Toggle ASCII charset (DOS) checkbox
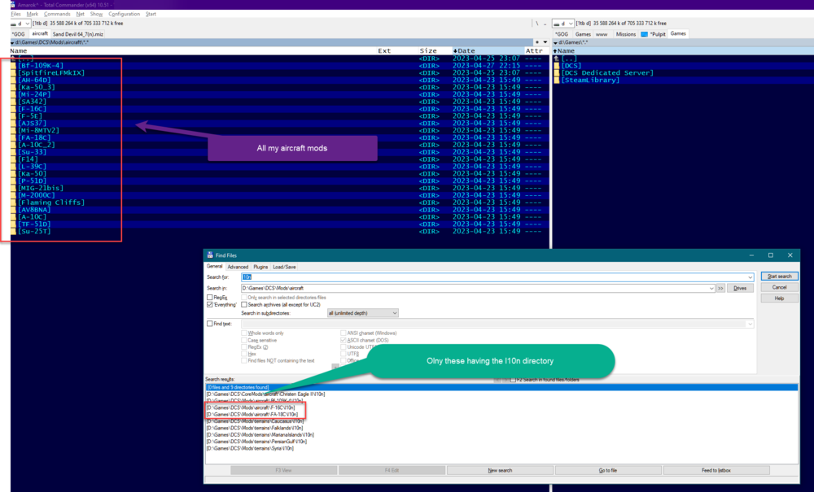Image resolution: width=814 pixels, height=492 pixels. [x=344, y=340]
